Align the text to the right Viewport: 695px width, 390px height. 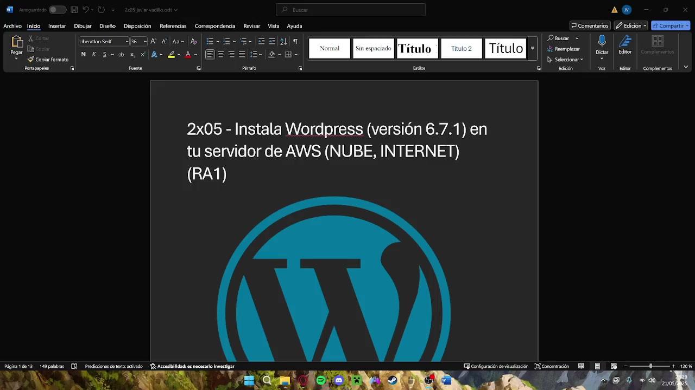231,54
